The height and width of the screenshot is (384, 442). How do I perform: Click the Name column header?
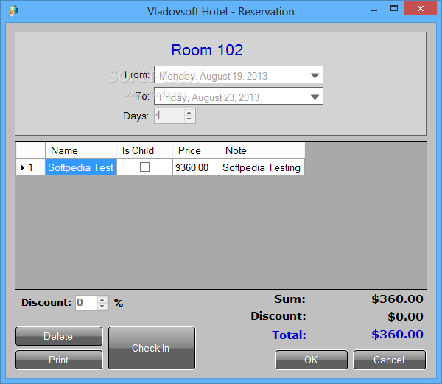pyautogui.click(x=81, y=150)
